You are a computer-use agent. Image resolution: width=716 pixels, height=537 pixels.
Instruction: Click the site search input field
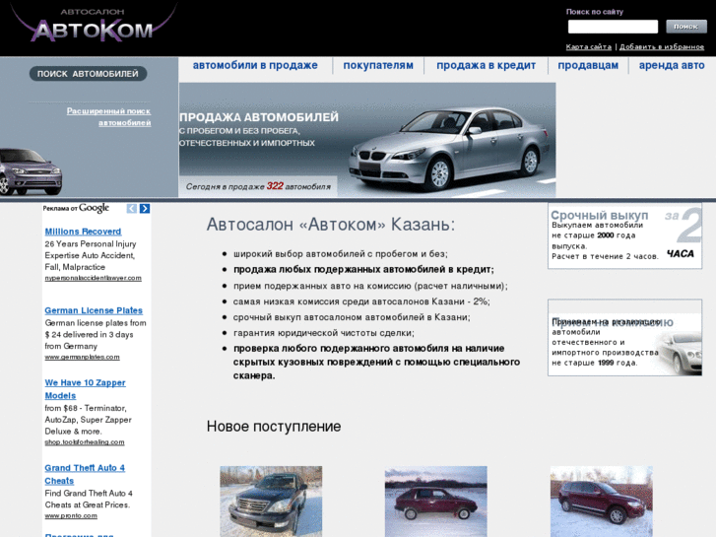pos(613,27)
